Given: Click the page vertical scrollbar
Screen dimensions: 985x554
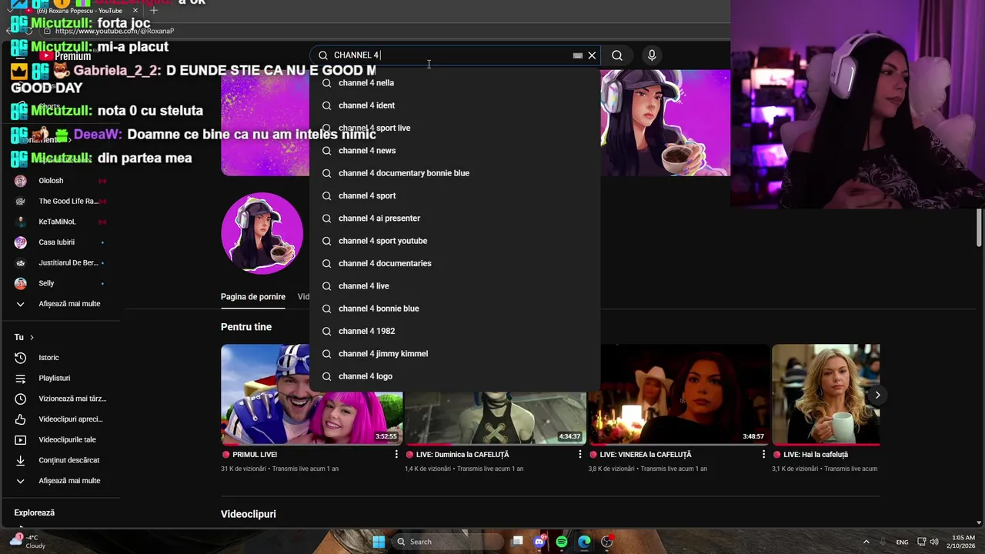Looking at the screenshot, I should (980, 228).
